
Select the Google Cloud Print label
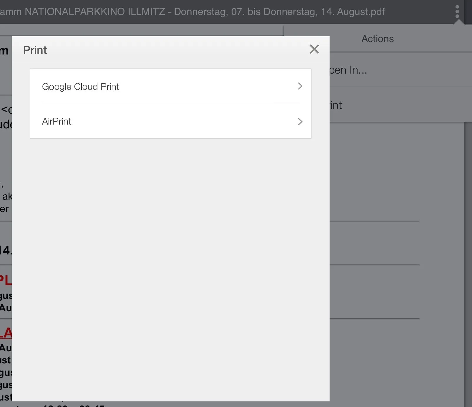tap(80, 87)
